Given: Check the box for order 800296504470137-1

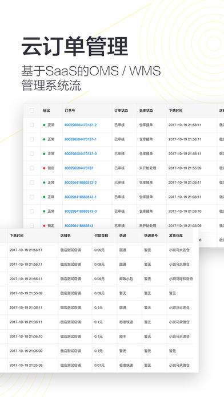Looking at the screenshot, I should [31, 139].
